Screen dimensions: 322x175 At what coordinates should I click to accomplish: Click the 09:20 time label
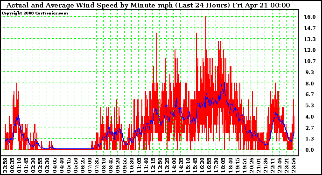point(118,165)
